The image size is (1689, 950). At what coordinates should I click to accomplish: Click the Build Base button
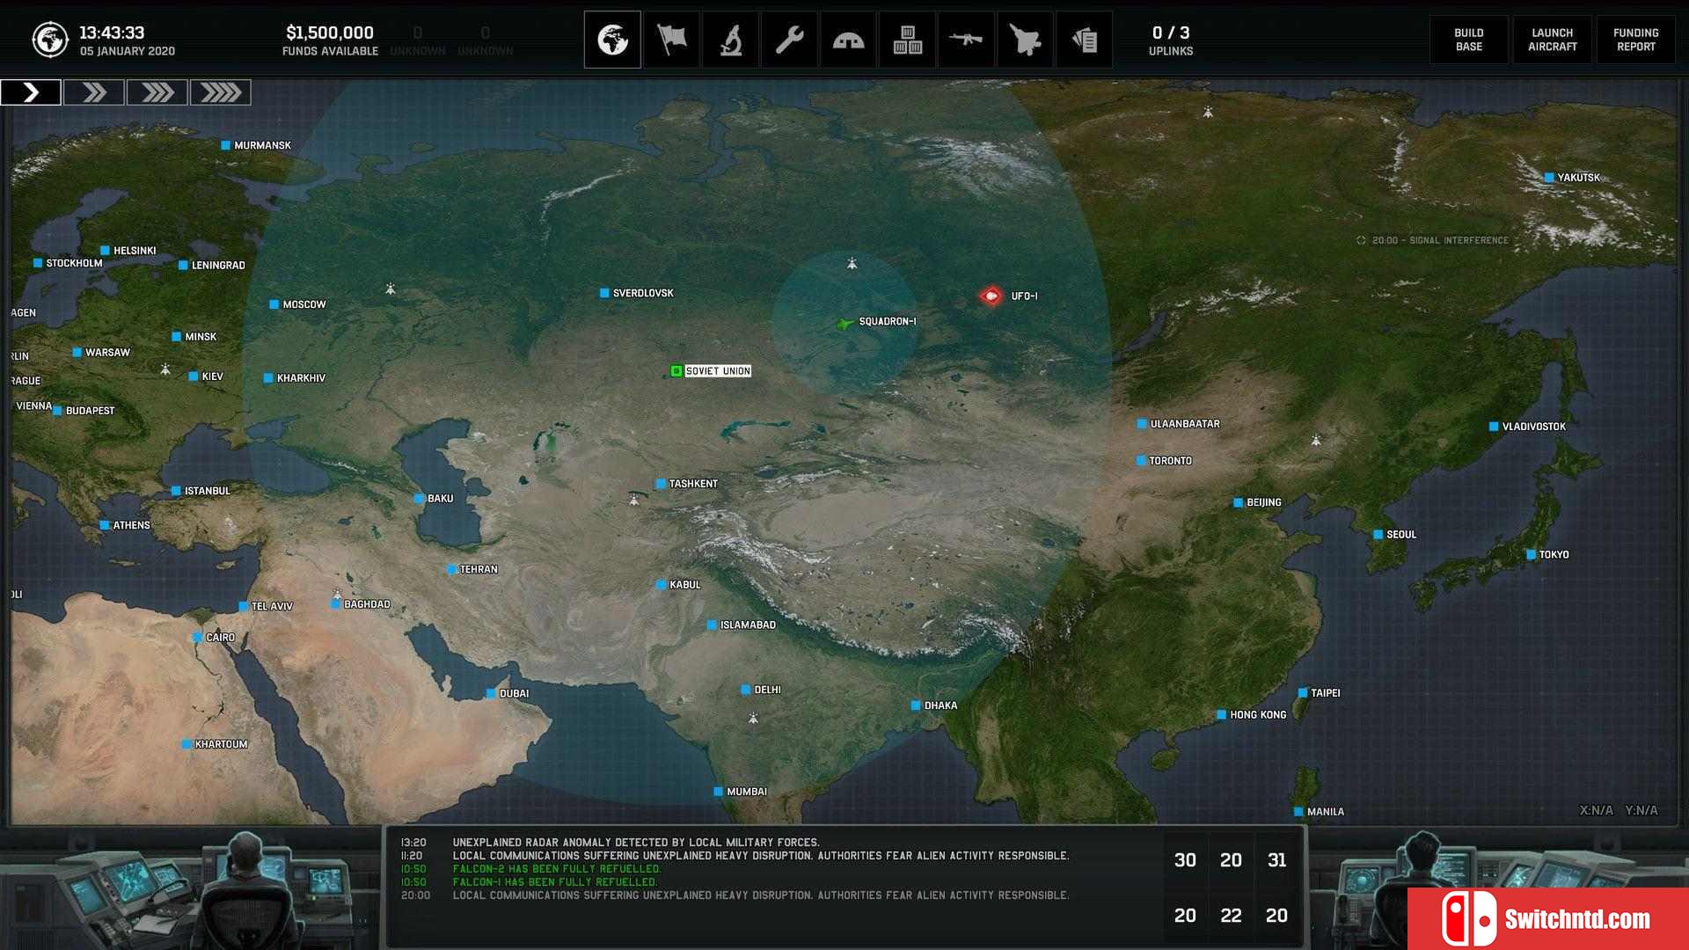tap(1468, 40)
